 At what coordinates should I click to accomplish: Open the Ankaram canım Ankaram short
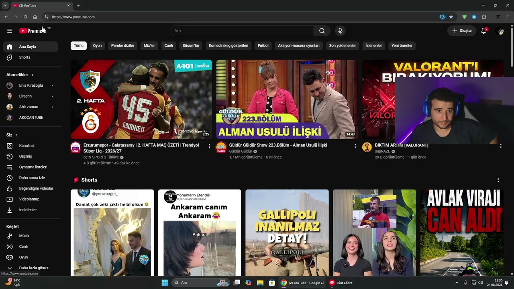tap(200, 233)
